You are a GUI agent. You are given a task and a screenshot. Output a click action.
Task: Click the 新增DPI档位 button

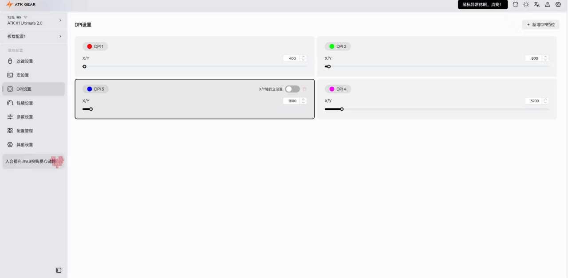coord(540,25)
